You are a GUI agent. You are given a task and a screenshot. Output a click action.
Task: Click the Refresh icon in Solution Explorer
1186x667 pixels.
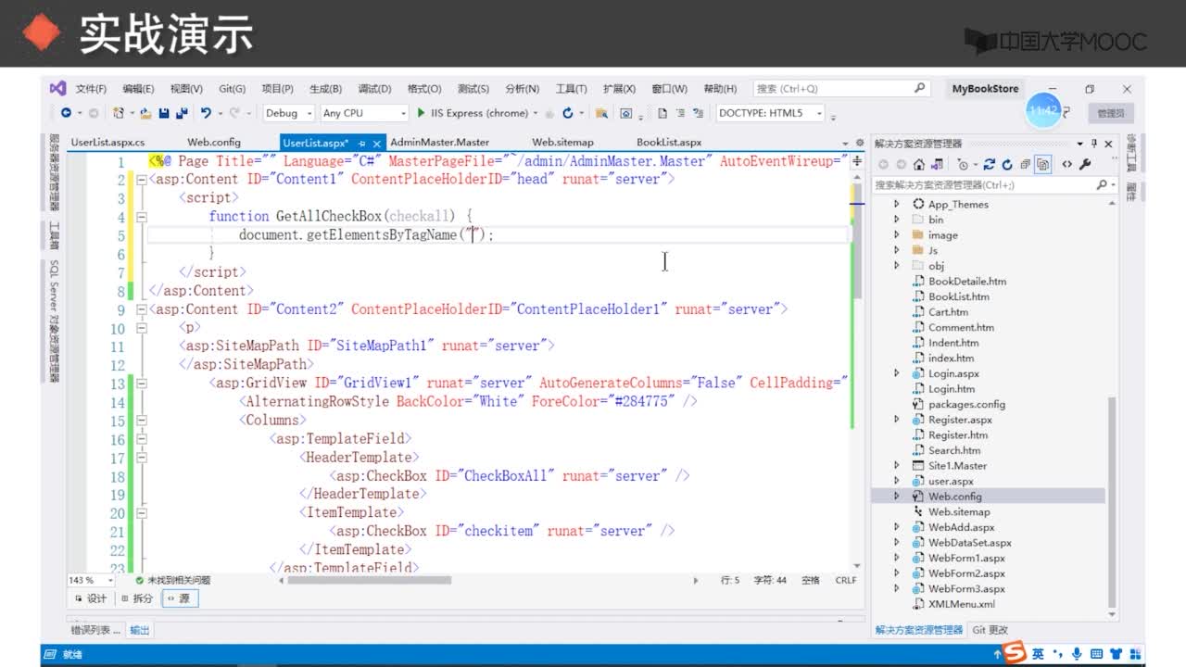(1007, 164)
